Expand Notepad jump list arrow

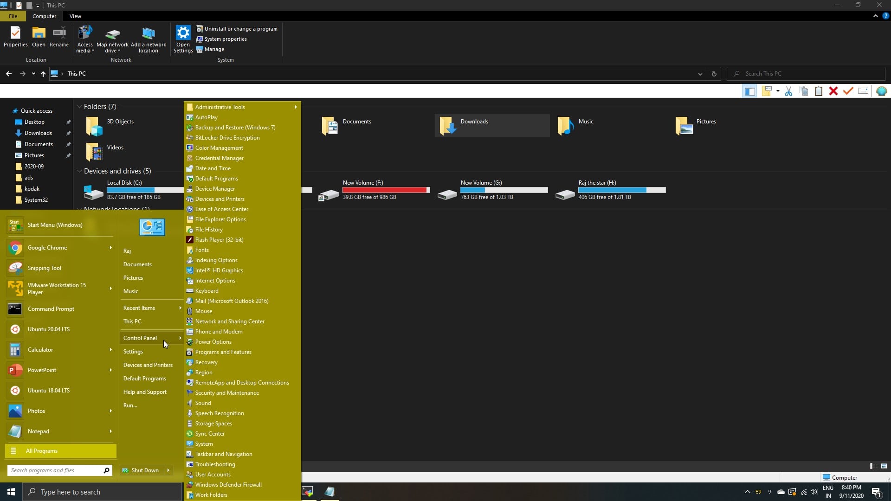point(110,431)
